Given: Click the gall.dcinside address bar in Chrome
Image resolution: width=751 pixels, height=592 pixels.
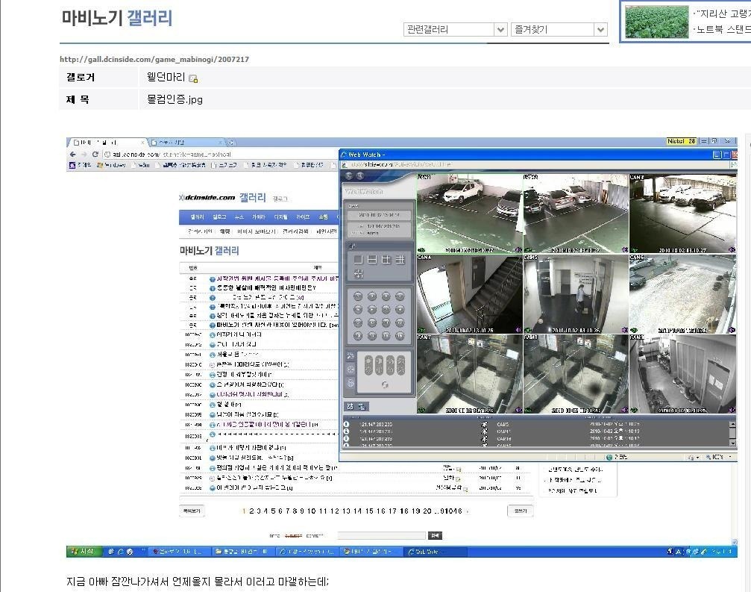Looking at the screenshot, I should 220,155.
